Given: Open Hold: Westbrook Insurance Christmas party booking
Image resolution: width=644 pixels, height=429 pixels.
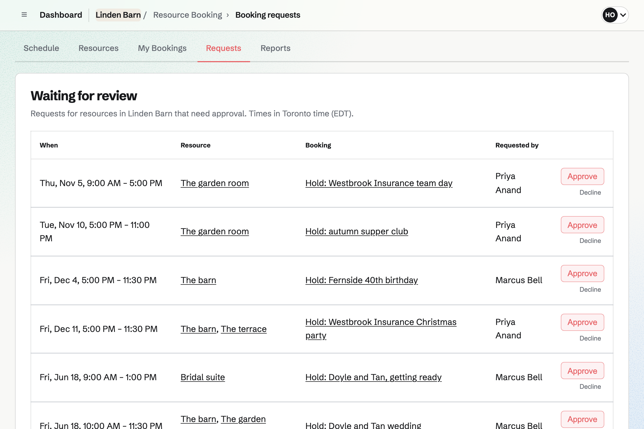Looking at the screenshot, I should point(380,329).
